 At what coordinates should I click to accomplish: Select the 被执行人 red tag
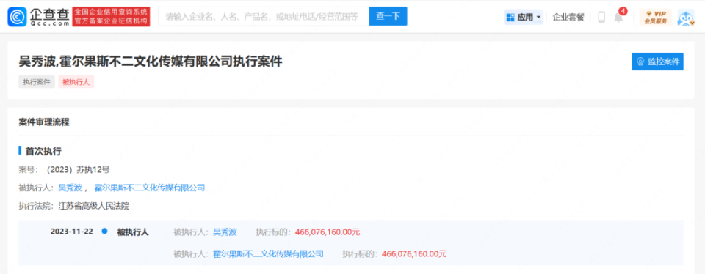[76, 82]
